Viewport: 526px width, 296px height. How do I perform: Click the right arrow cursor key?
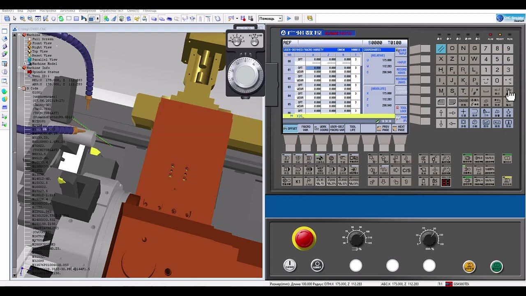(452, 112)
